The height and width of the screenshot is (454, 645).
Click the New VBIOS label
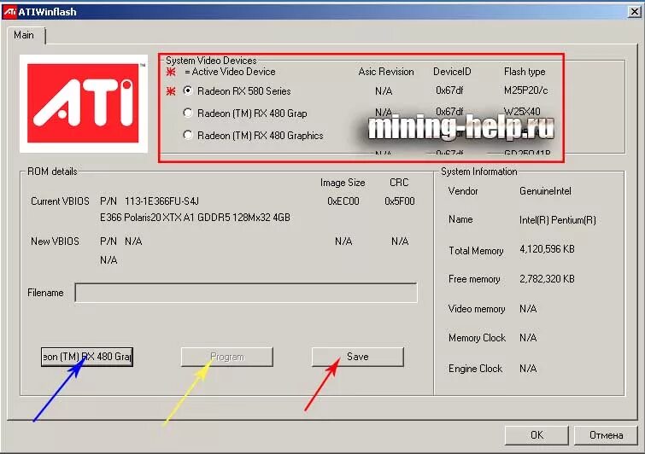[55, 242]
